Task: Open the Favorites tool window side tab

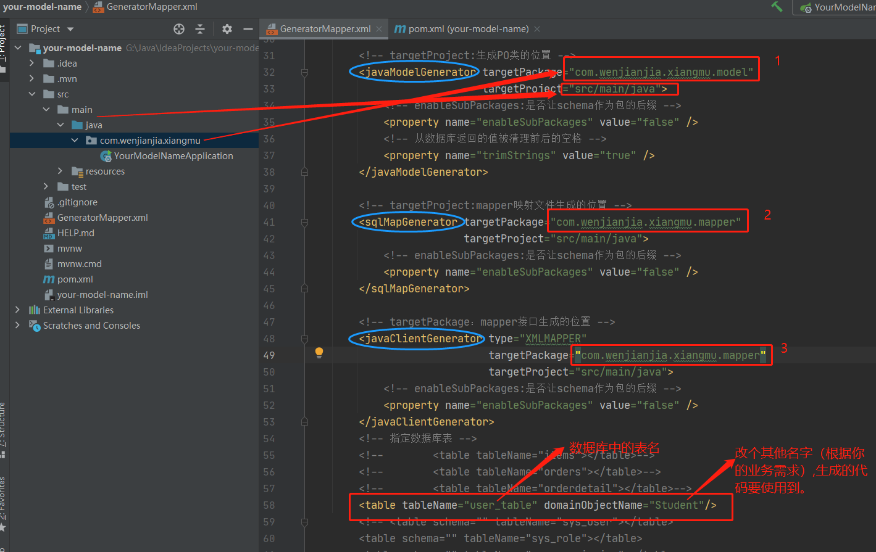Action: click(4, 503)
